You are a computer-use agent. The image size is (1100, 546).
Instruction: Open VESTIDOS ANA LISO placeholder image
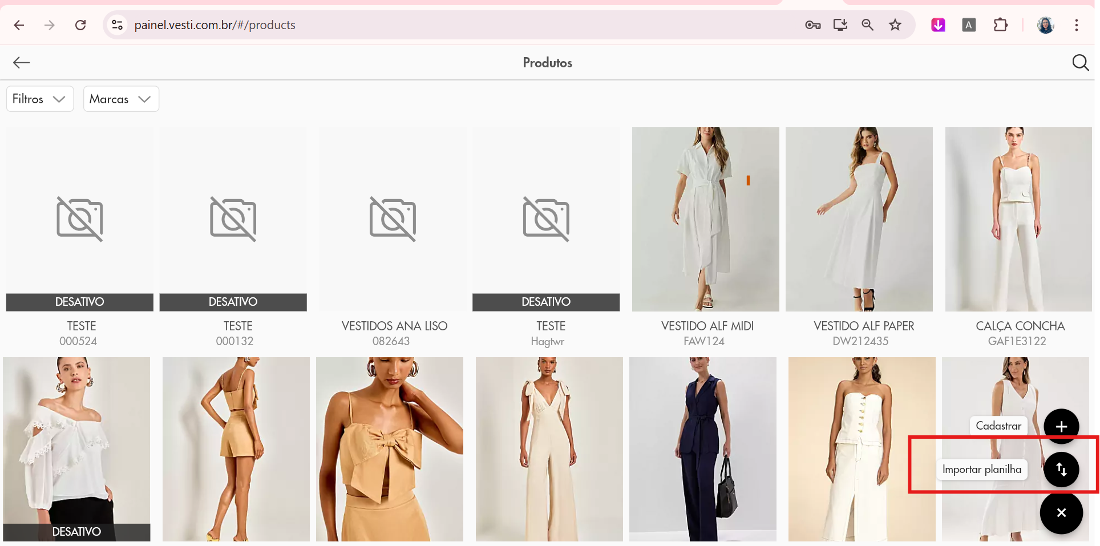pos(393,219)
